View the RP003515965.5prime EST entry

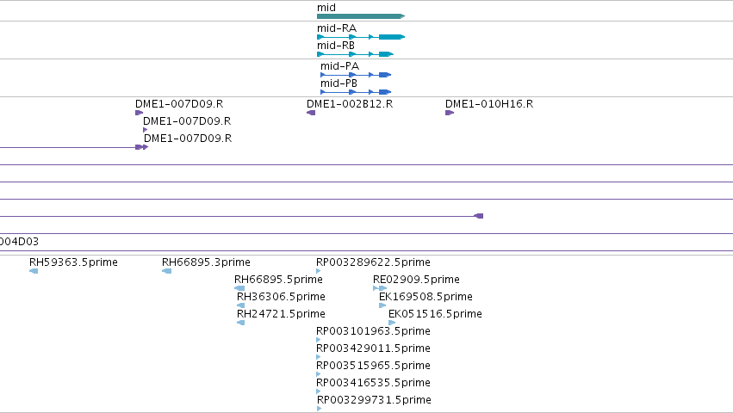(373, 366)
